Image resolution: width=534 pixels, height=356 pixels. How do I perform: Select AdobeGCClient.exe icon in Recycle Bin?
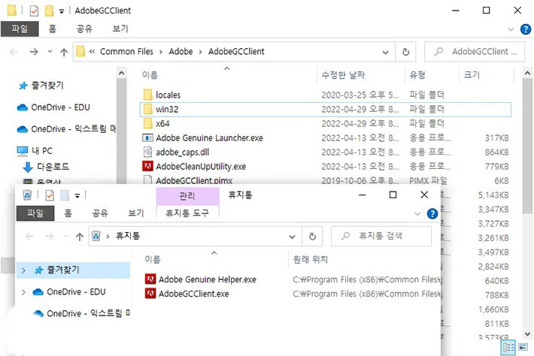point(150,294)
